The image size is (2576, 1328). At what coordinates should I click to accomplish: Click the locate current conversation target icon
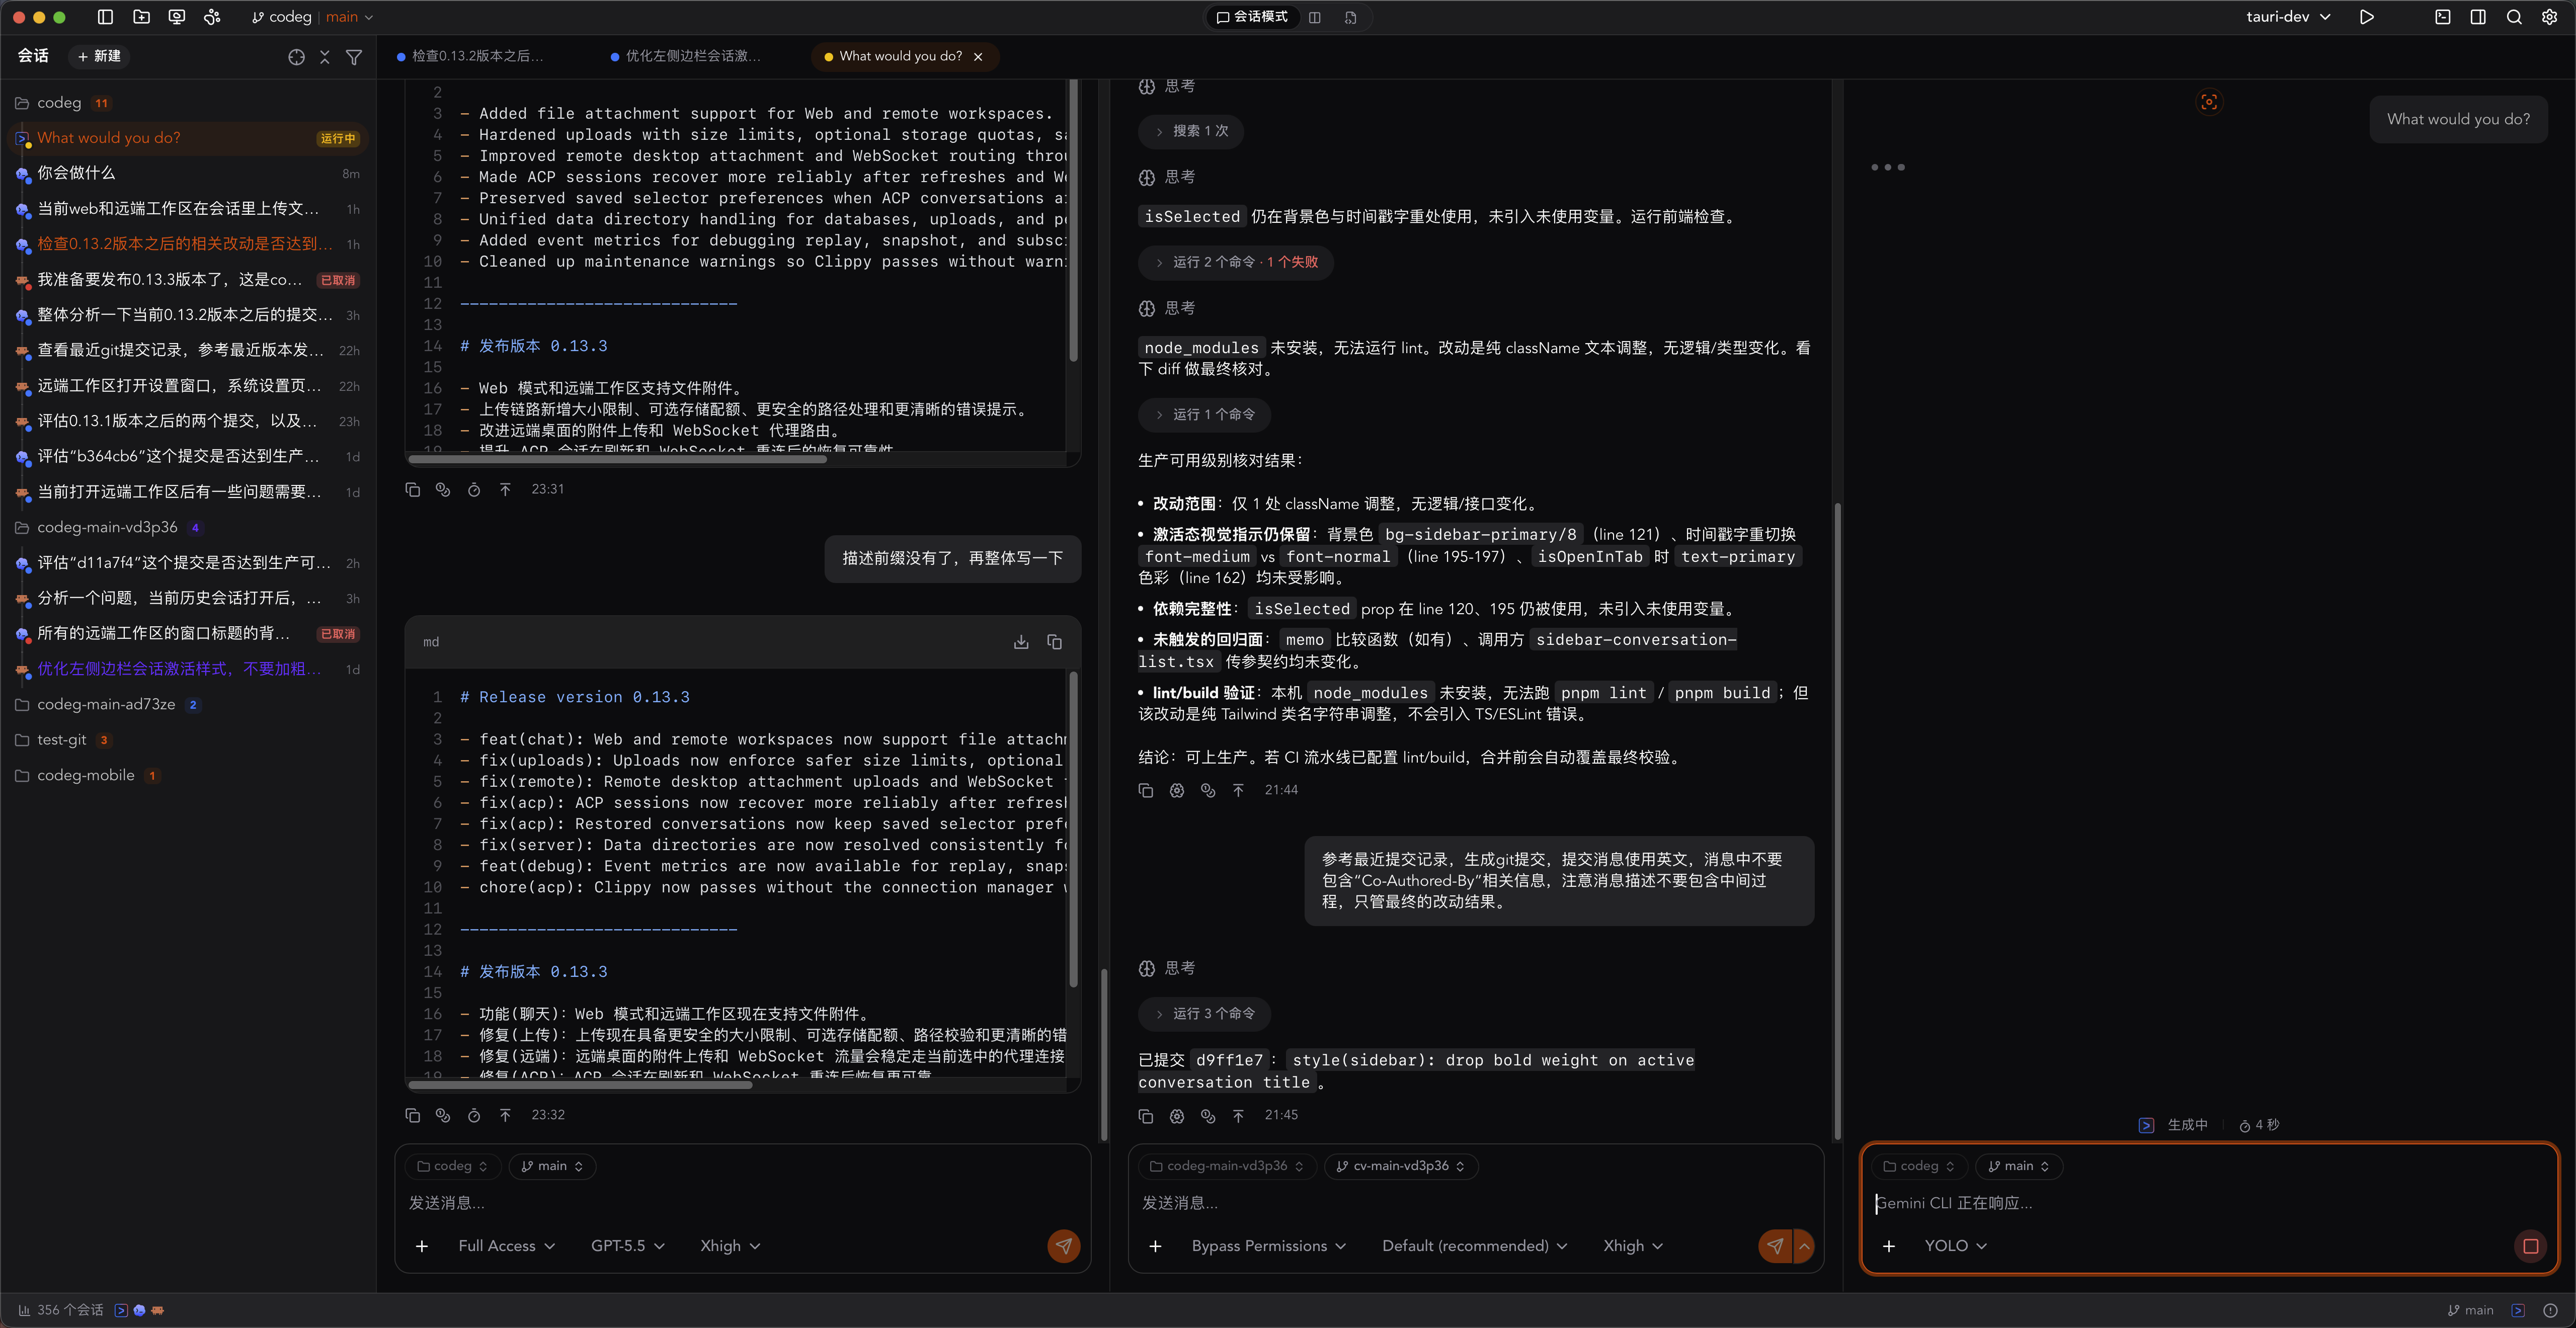coord(296,57)
